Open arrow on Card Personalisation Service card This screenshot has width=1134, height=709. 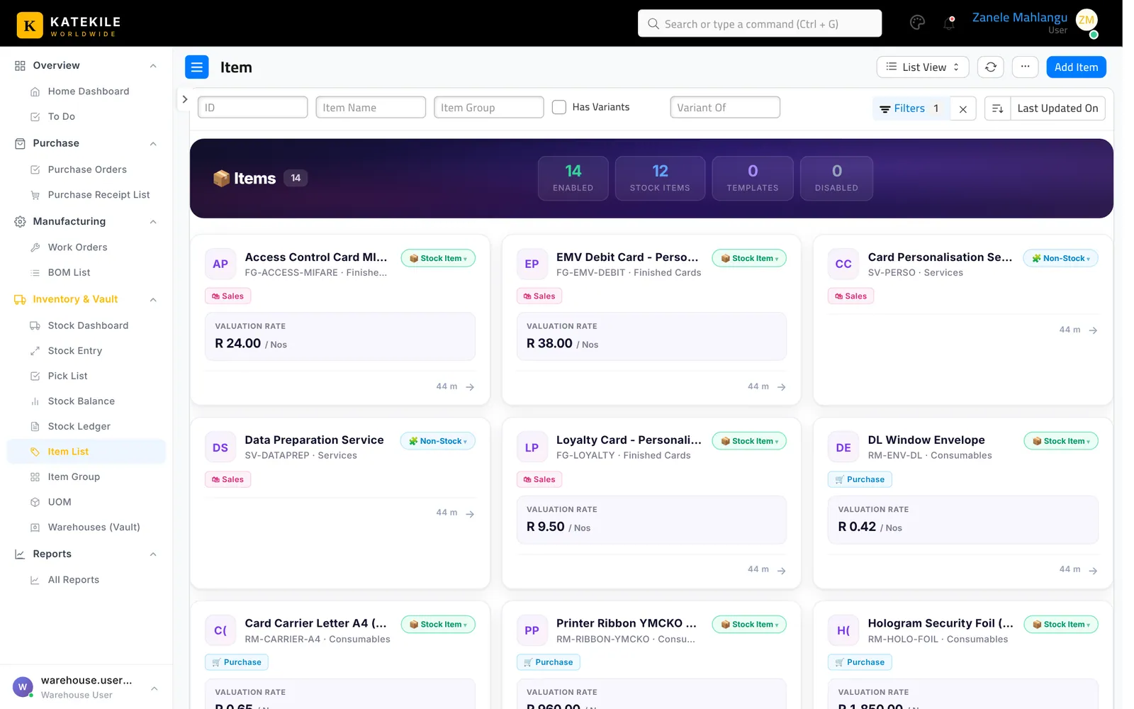pyautogui.click(x=1093, y=330)
